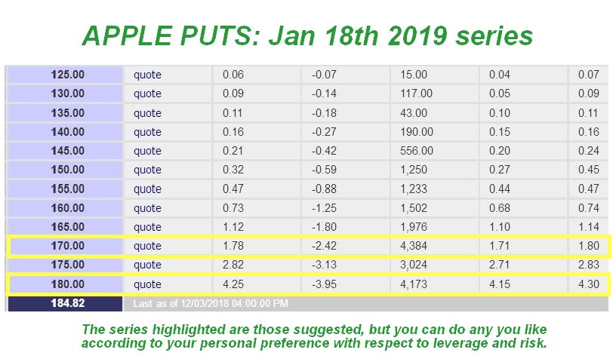Click quote link in the 135.00 row

pos(147,113)
